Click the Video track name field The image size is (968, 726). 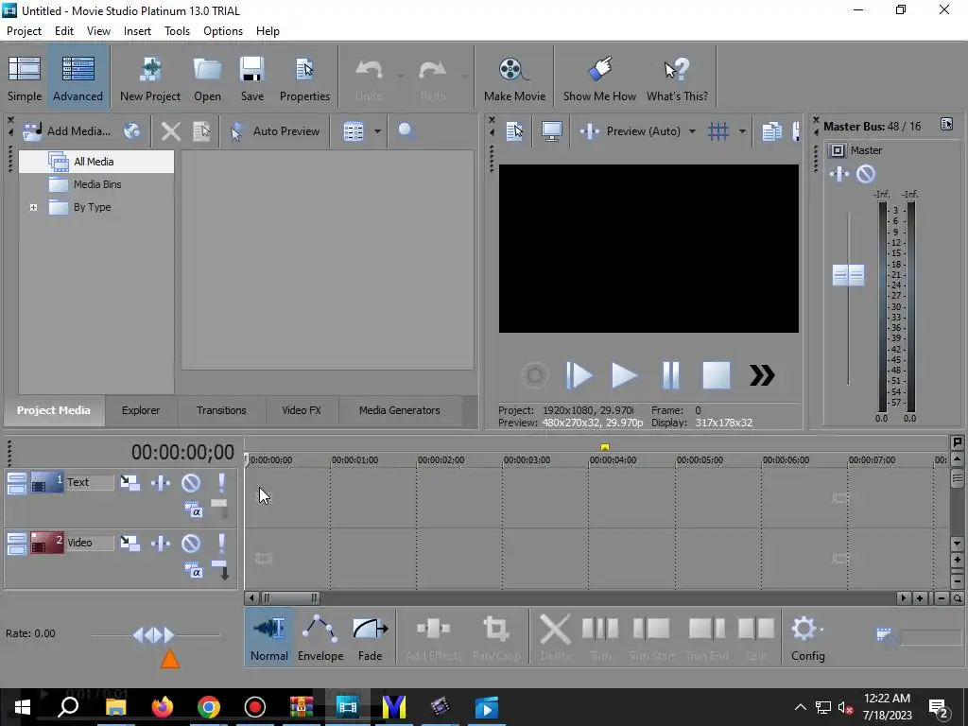90,543
